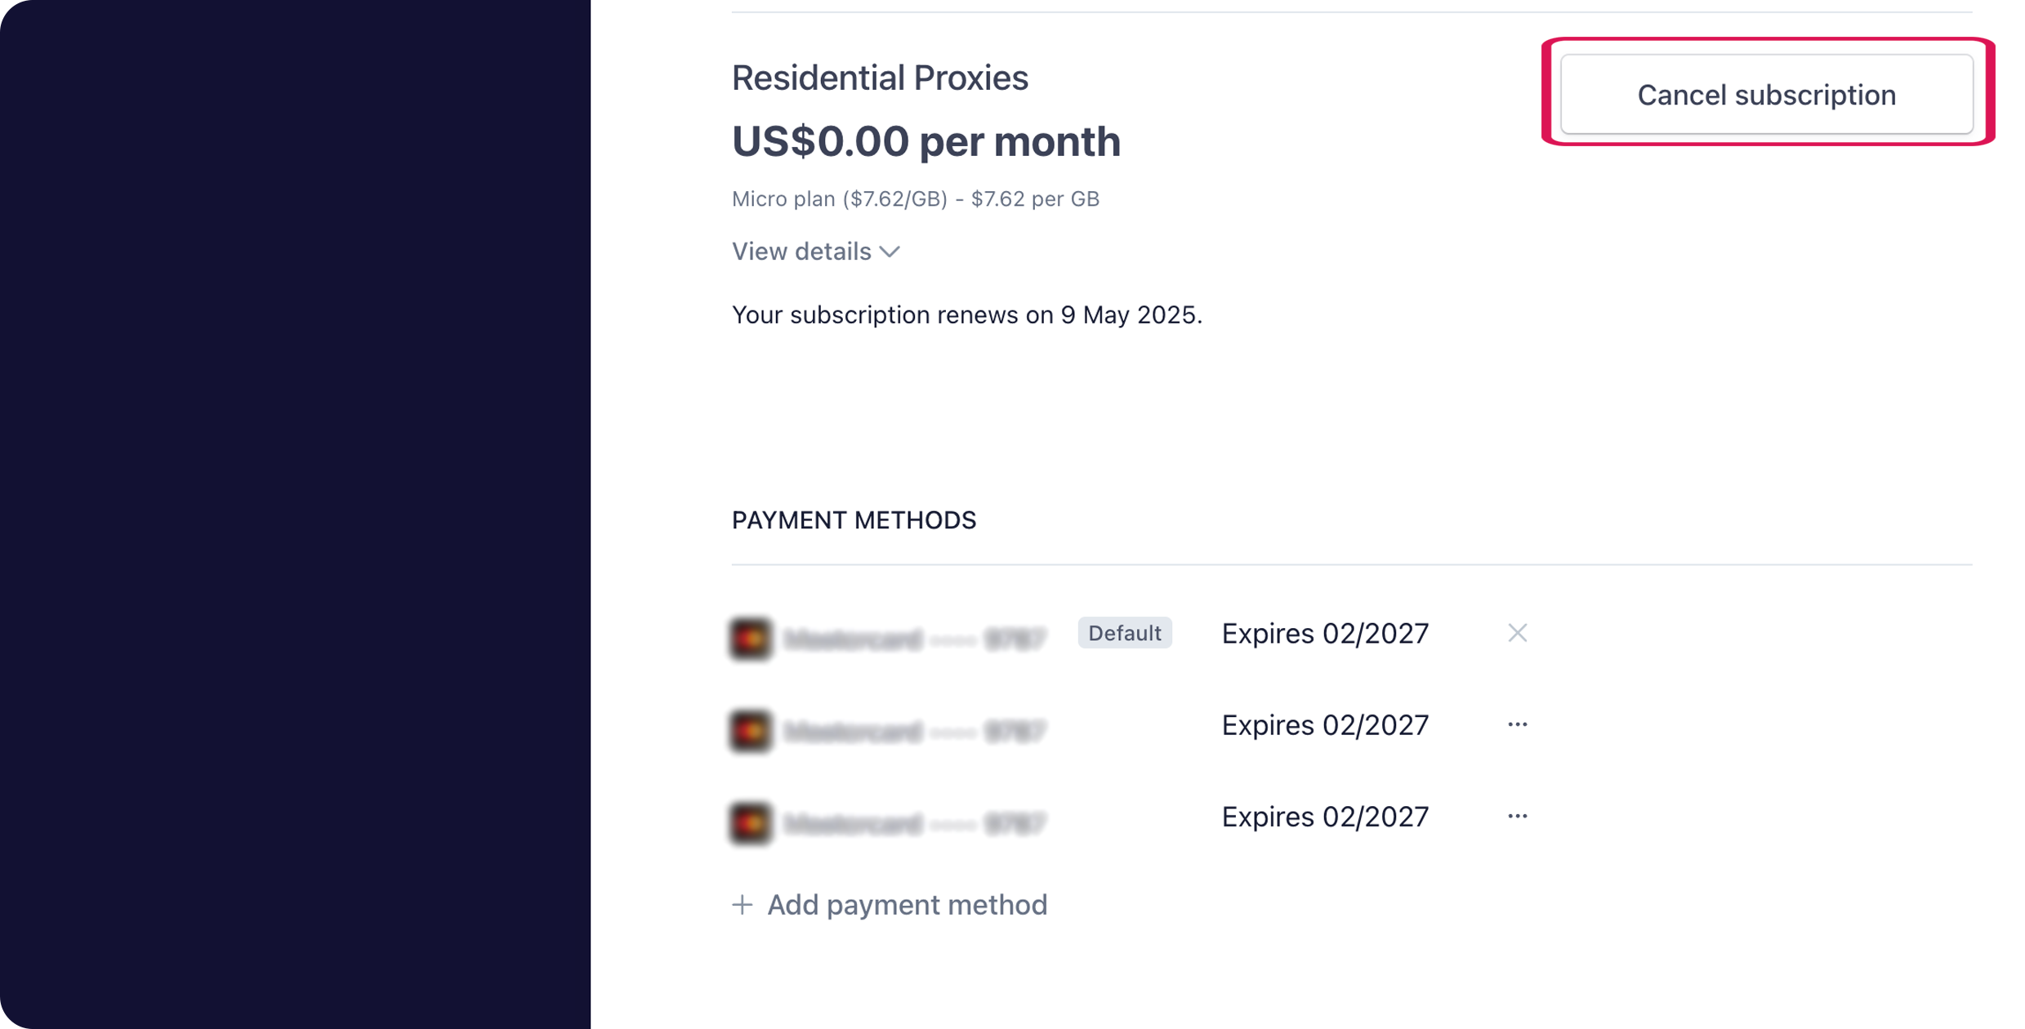Click the Default card's expiry date text
Image resolution: width=2025 pixels, height=1029 pixels.
pos(1325,634)
